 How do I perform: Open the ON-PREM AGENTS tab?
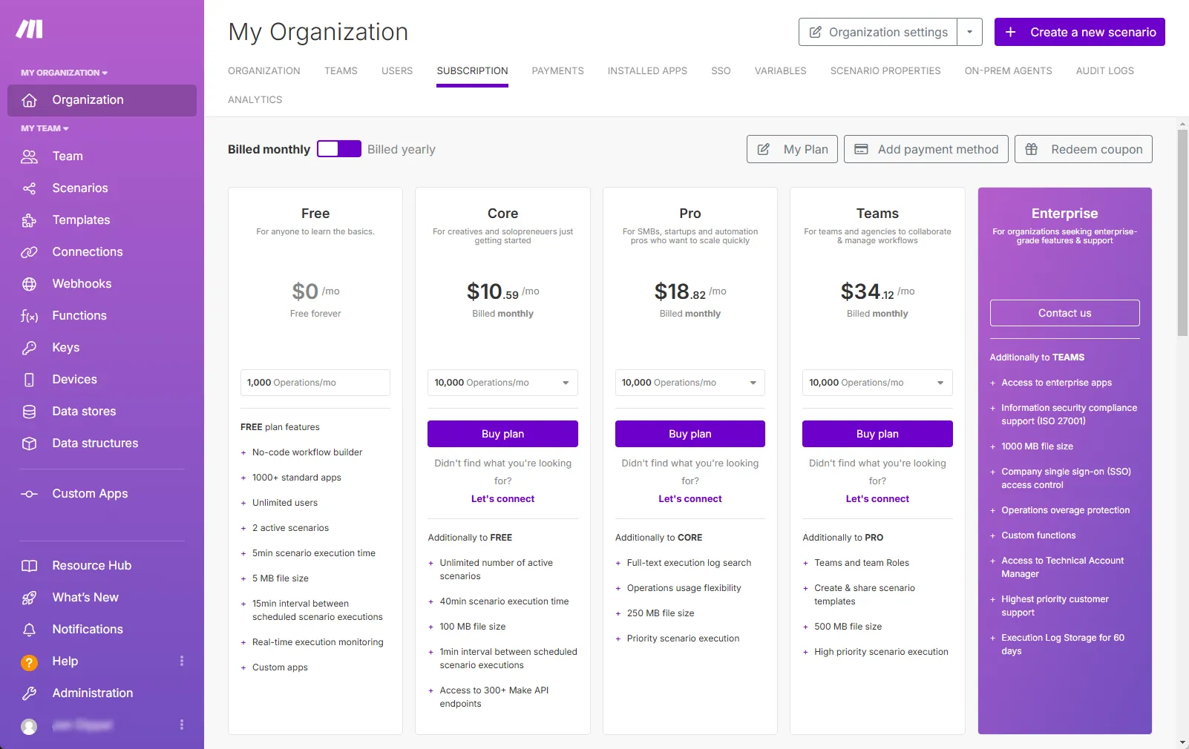coord(1008,71)
